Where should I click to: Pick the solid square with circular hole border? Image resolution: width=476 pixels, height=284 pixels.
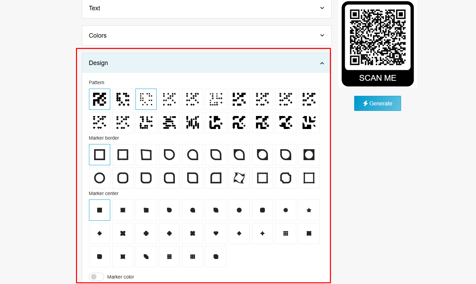(x=309, y=155)
